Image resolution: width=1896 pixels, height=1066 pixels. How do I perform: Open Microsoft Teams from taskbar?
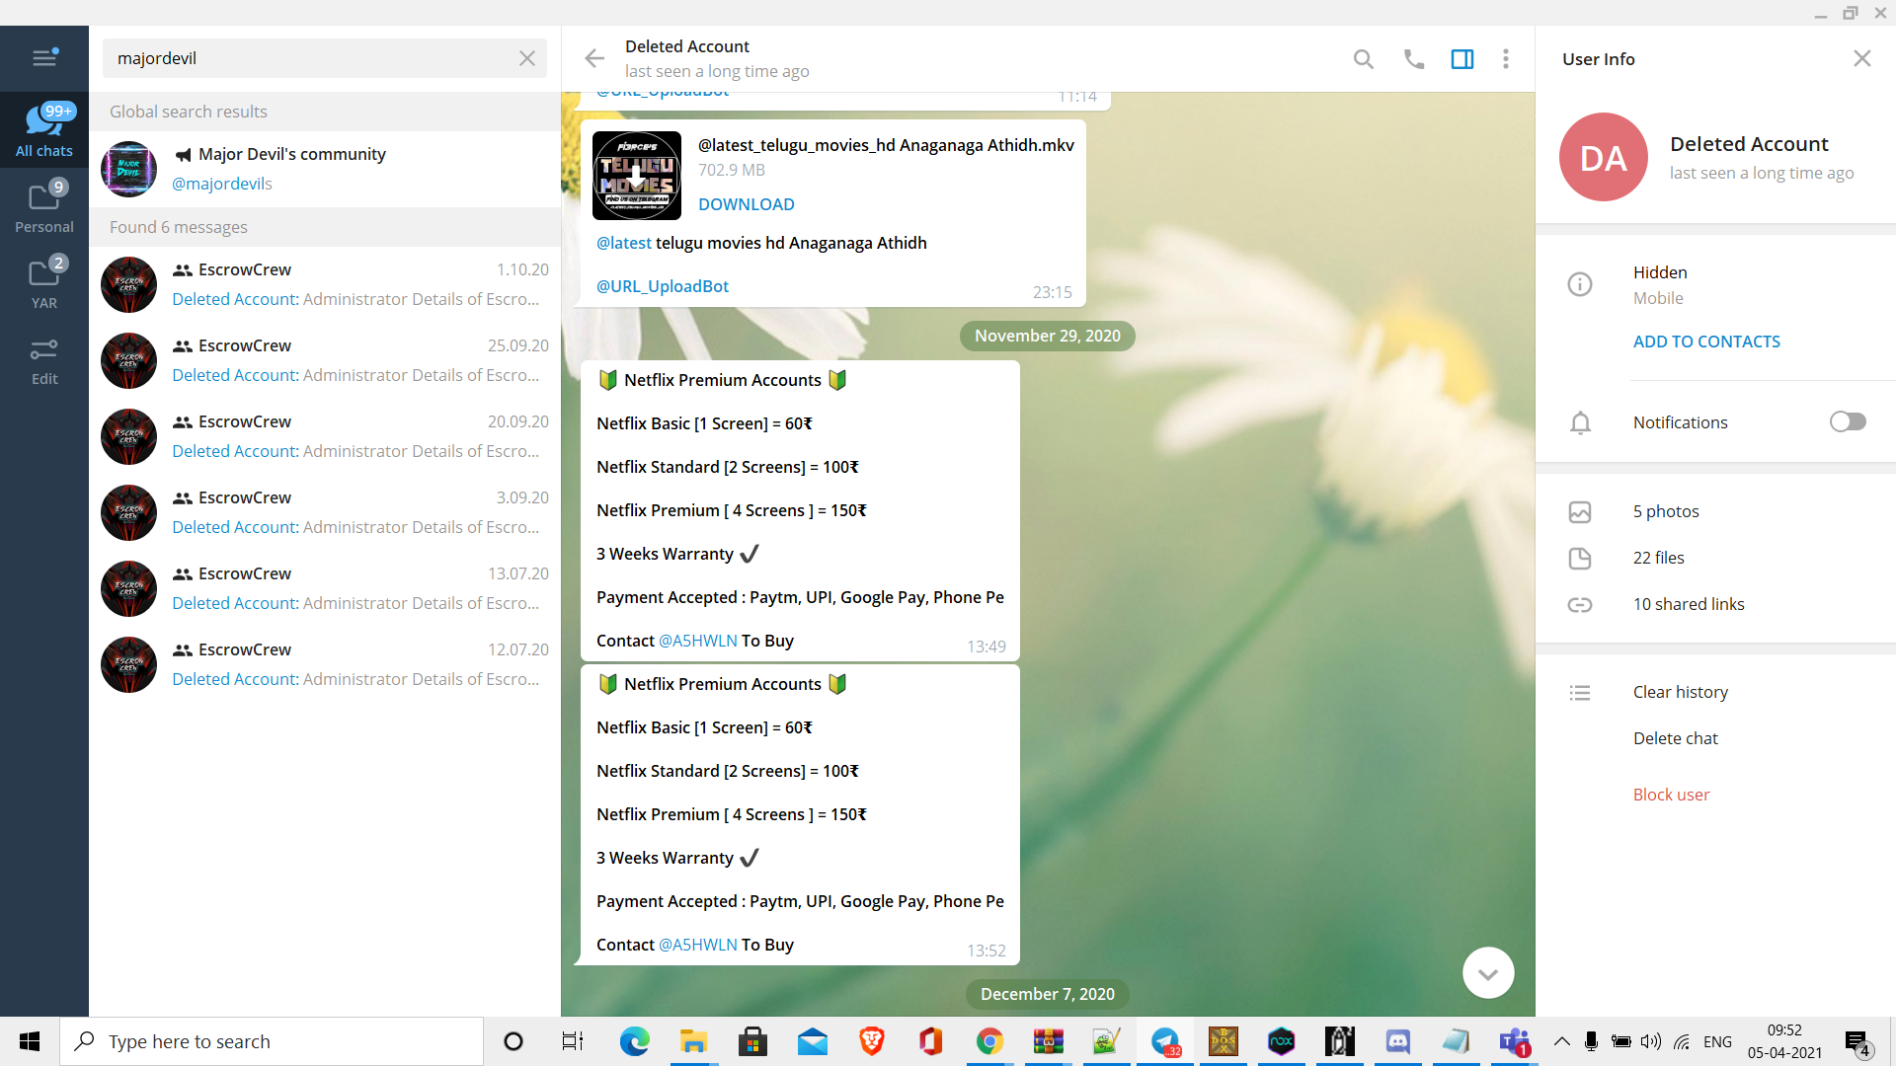tap(1514, 1041)
